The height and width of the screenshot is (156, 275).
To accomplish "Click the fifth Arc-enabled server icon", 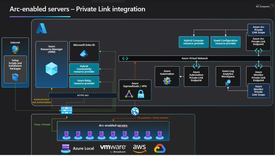I will tap(113, 135).
